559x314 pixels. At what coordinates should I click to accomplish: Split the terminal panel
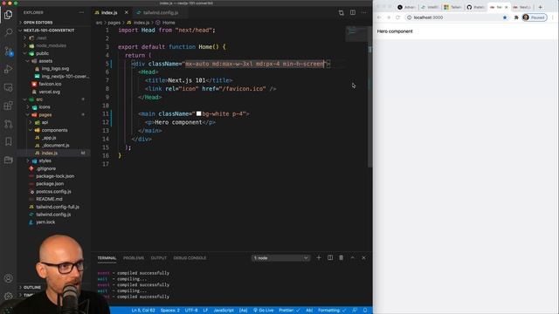[330, 258]
